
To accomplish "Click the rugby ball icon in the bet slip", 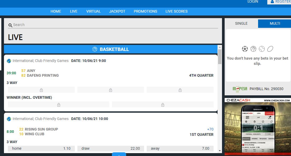I will (x=270, y=49).
